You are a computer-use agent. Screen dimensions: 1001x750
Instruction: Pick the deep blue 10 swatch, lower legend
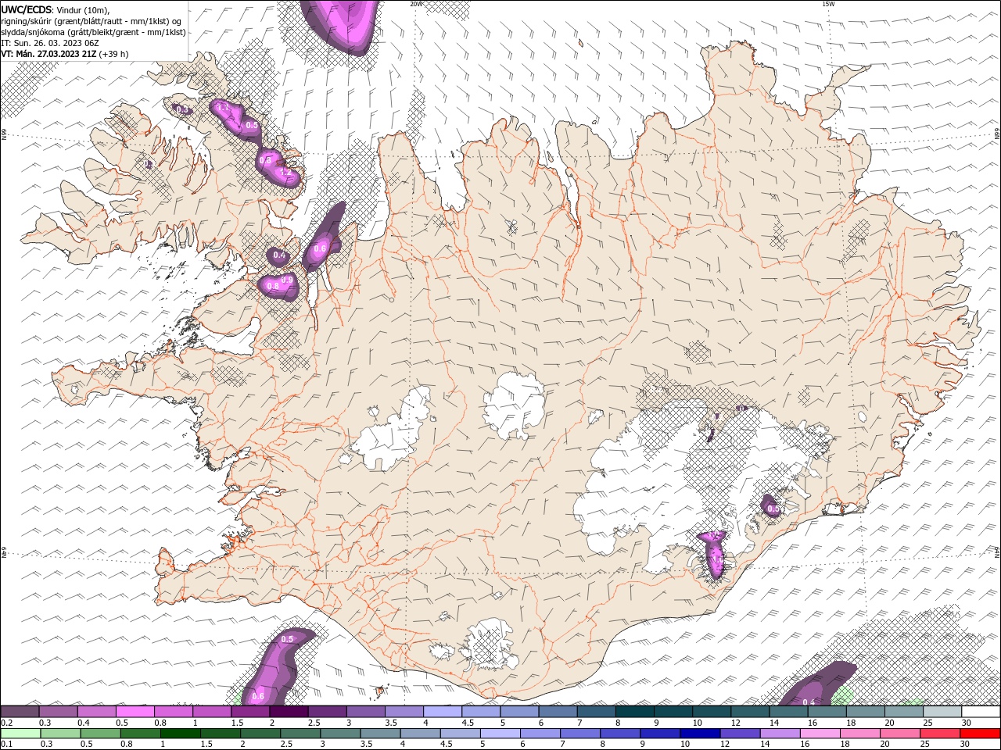coord(700,734)
